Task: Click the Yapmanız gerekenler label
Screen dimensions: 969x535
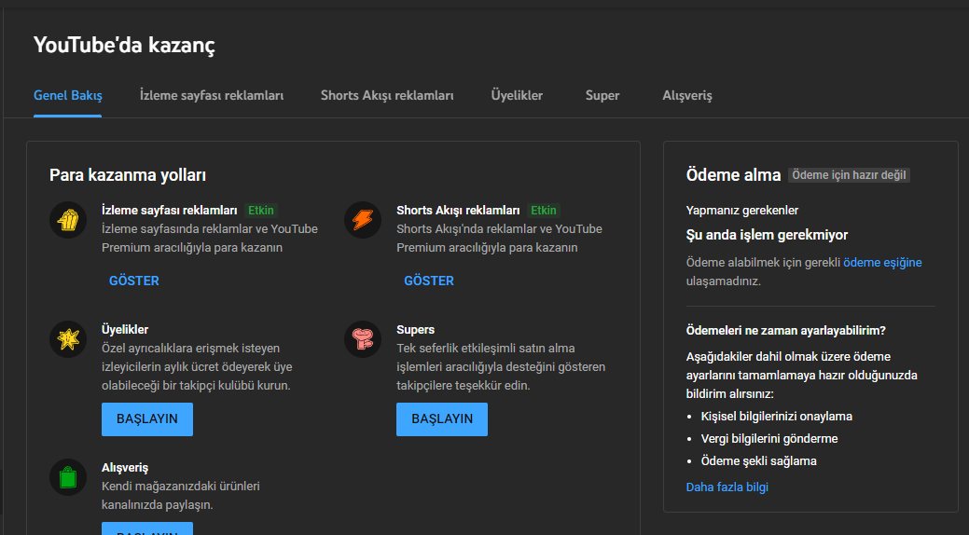Action: click(x=741, y=210)
